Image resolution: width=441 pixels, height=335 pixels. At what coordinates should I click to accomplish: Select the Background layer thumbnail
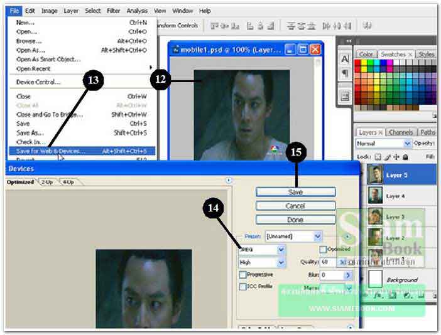pyautogui.click(x=375, y=279)
